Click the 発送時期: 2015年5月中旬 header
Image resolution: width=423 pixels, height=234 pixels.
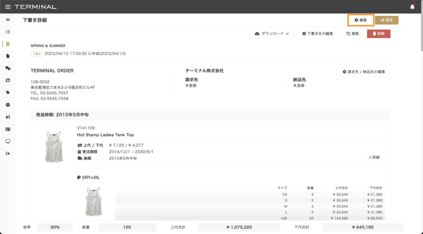coord(62,115)
